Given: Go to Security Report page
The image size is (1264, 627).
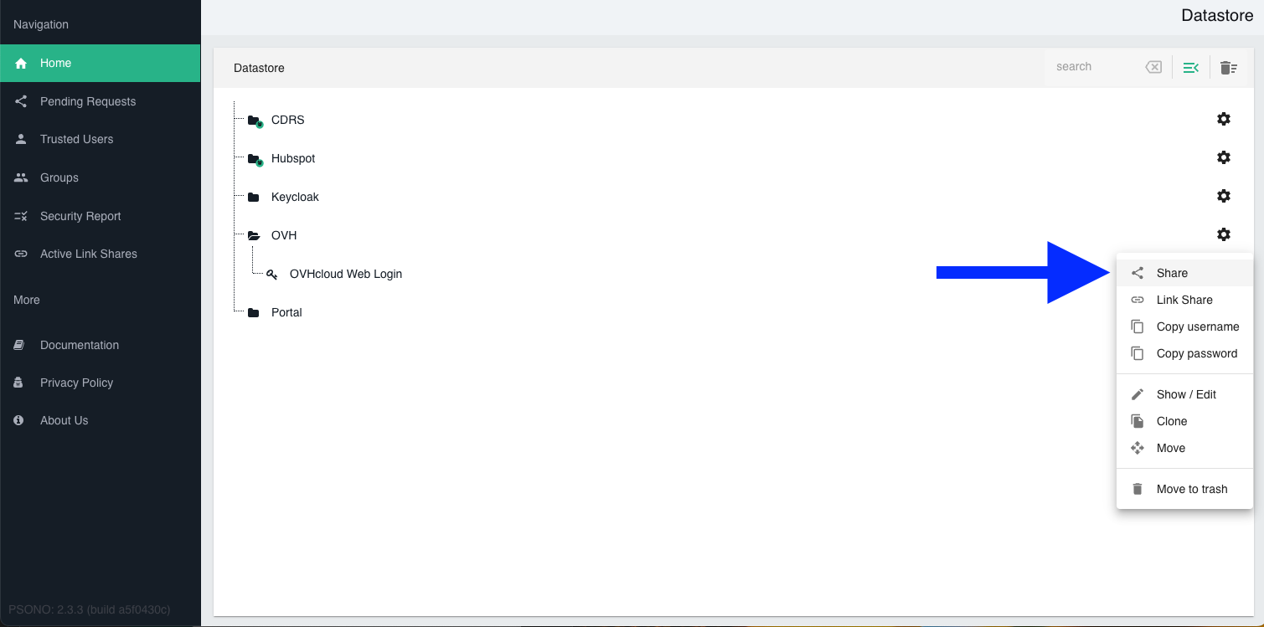Looking at the screenshot, I should (80, 216).
